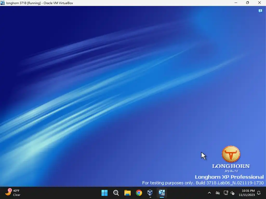Open weather widget showing 40°F Clear
266x199 pixels.
(13, 193)
